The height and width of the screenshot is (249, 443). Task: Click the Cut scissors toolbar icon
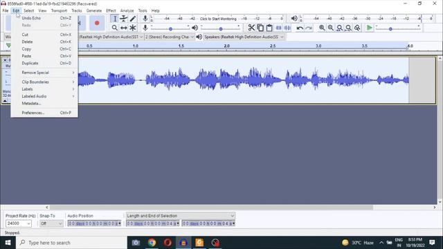pos(251,28)
